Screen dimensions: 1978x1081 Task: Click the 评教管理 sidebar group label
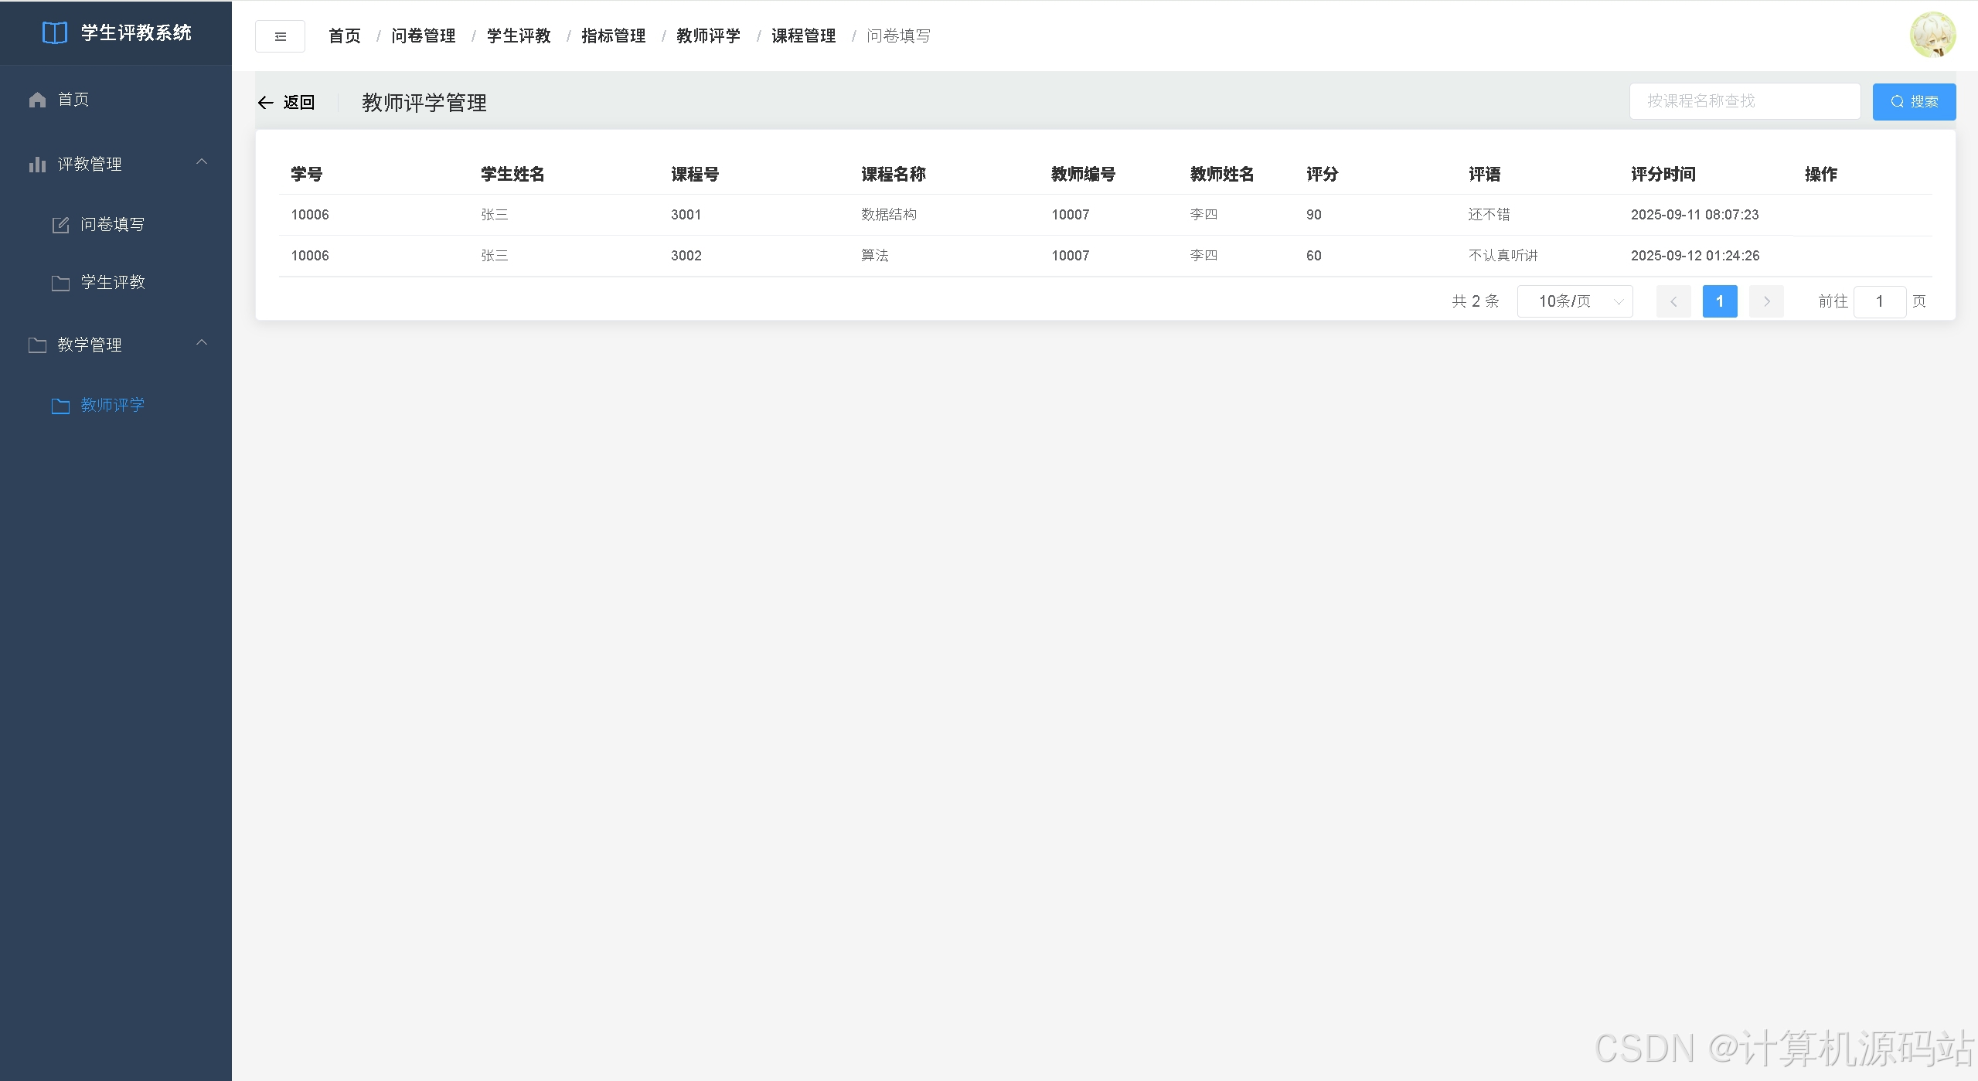coord(90,165)
